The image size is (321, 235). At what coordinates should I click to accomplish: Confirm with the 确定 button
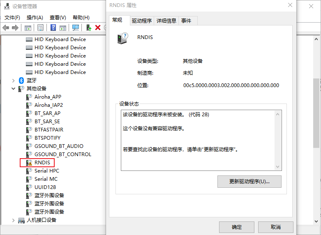click(237, 227)
